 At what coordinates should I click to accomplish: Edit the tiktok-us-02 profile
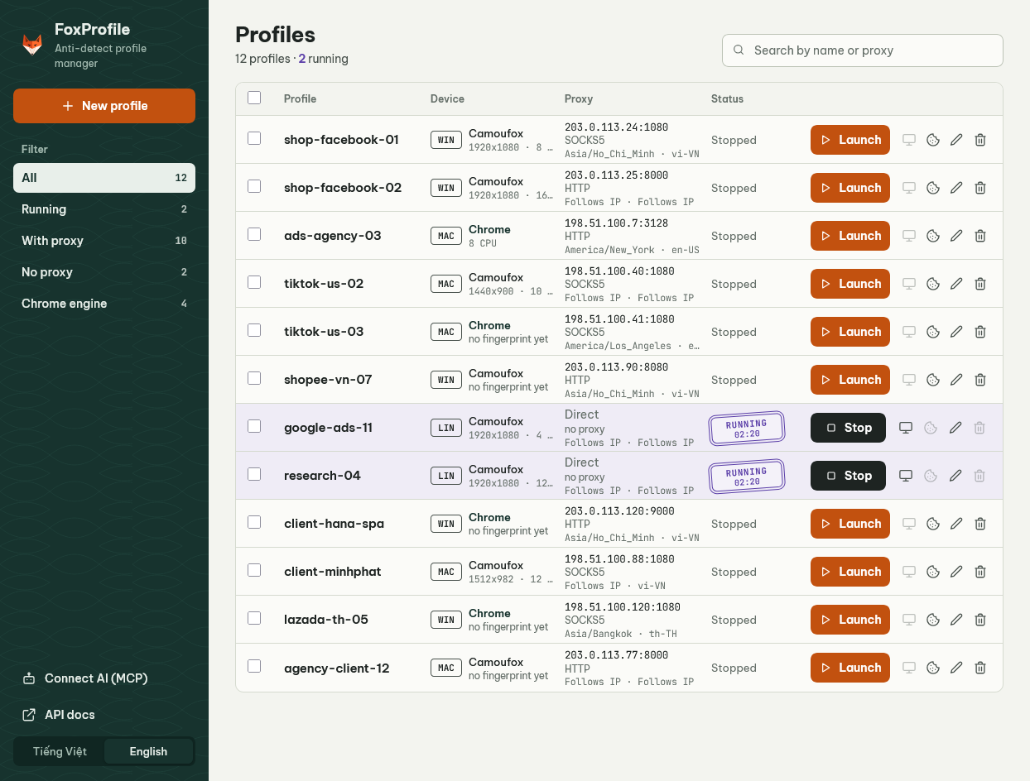pos(956,284)
